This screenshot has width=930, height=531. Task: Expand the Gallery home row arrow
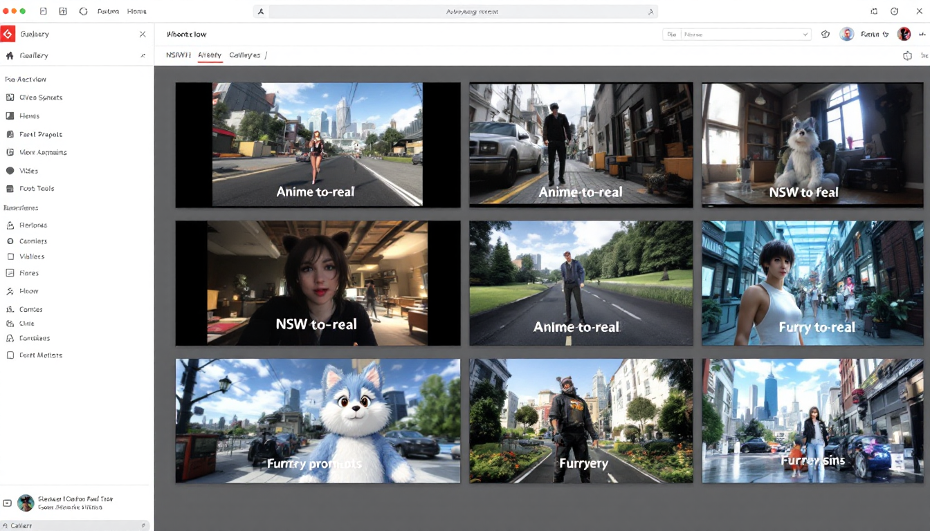143,55
